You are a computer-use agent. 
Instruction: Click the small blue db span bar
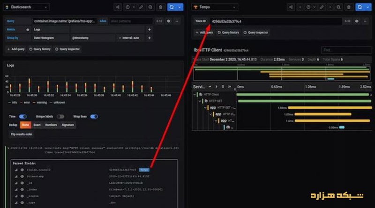pyautogui.click(x=342, y=127)
